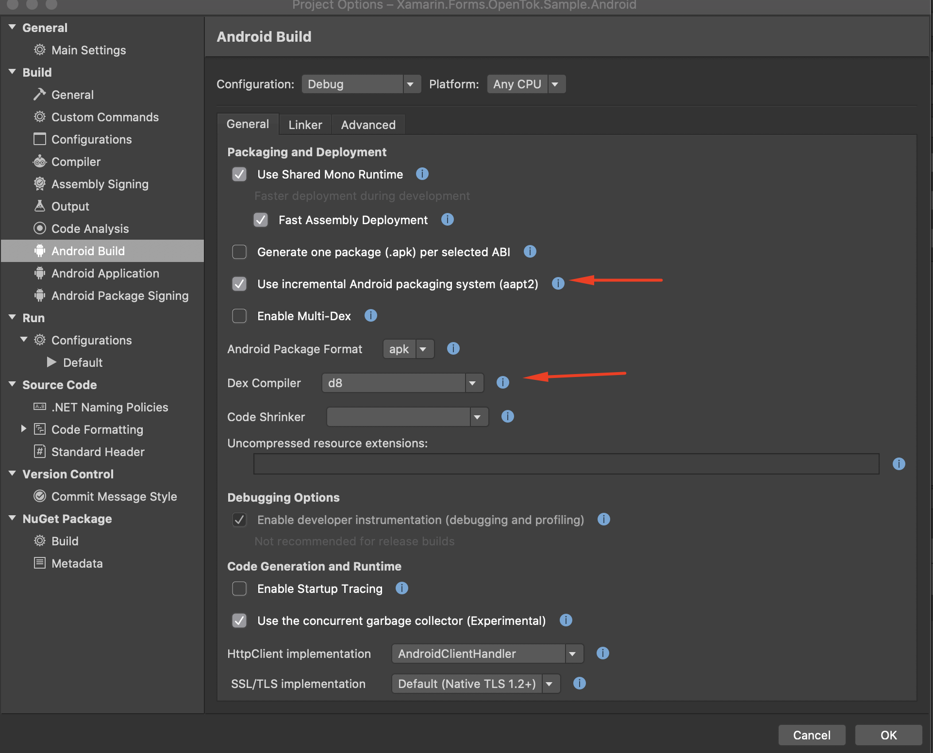Click the Custom Commands gear icon
Image resolution: width=933 pixels, height=753 pixels.
pyautogui.click(x=40, y=117)
